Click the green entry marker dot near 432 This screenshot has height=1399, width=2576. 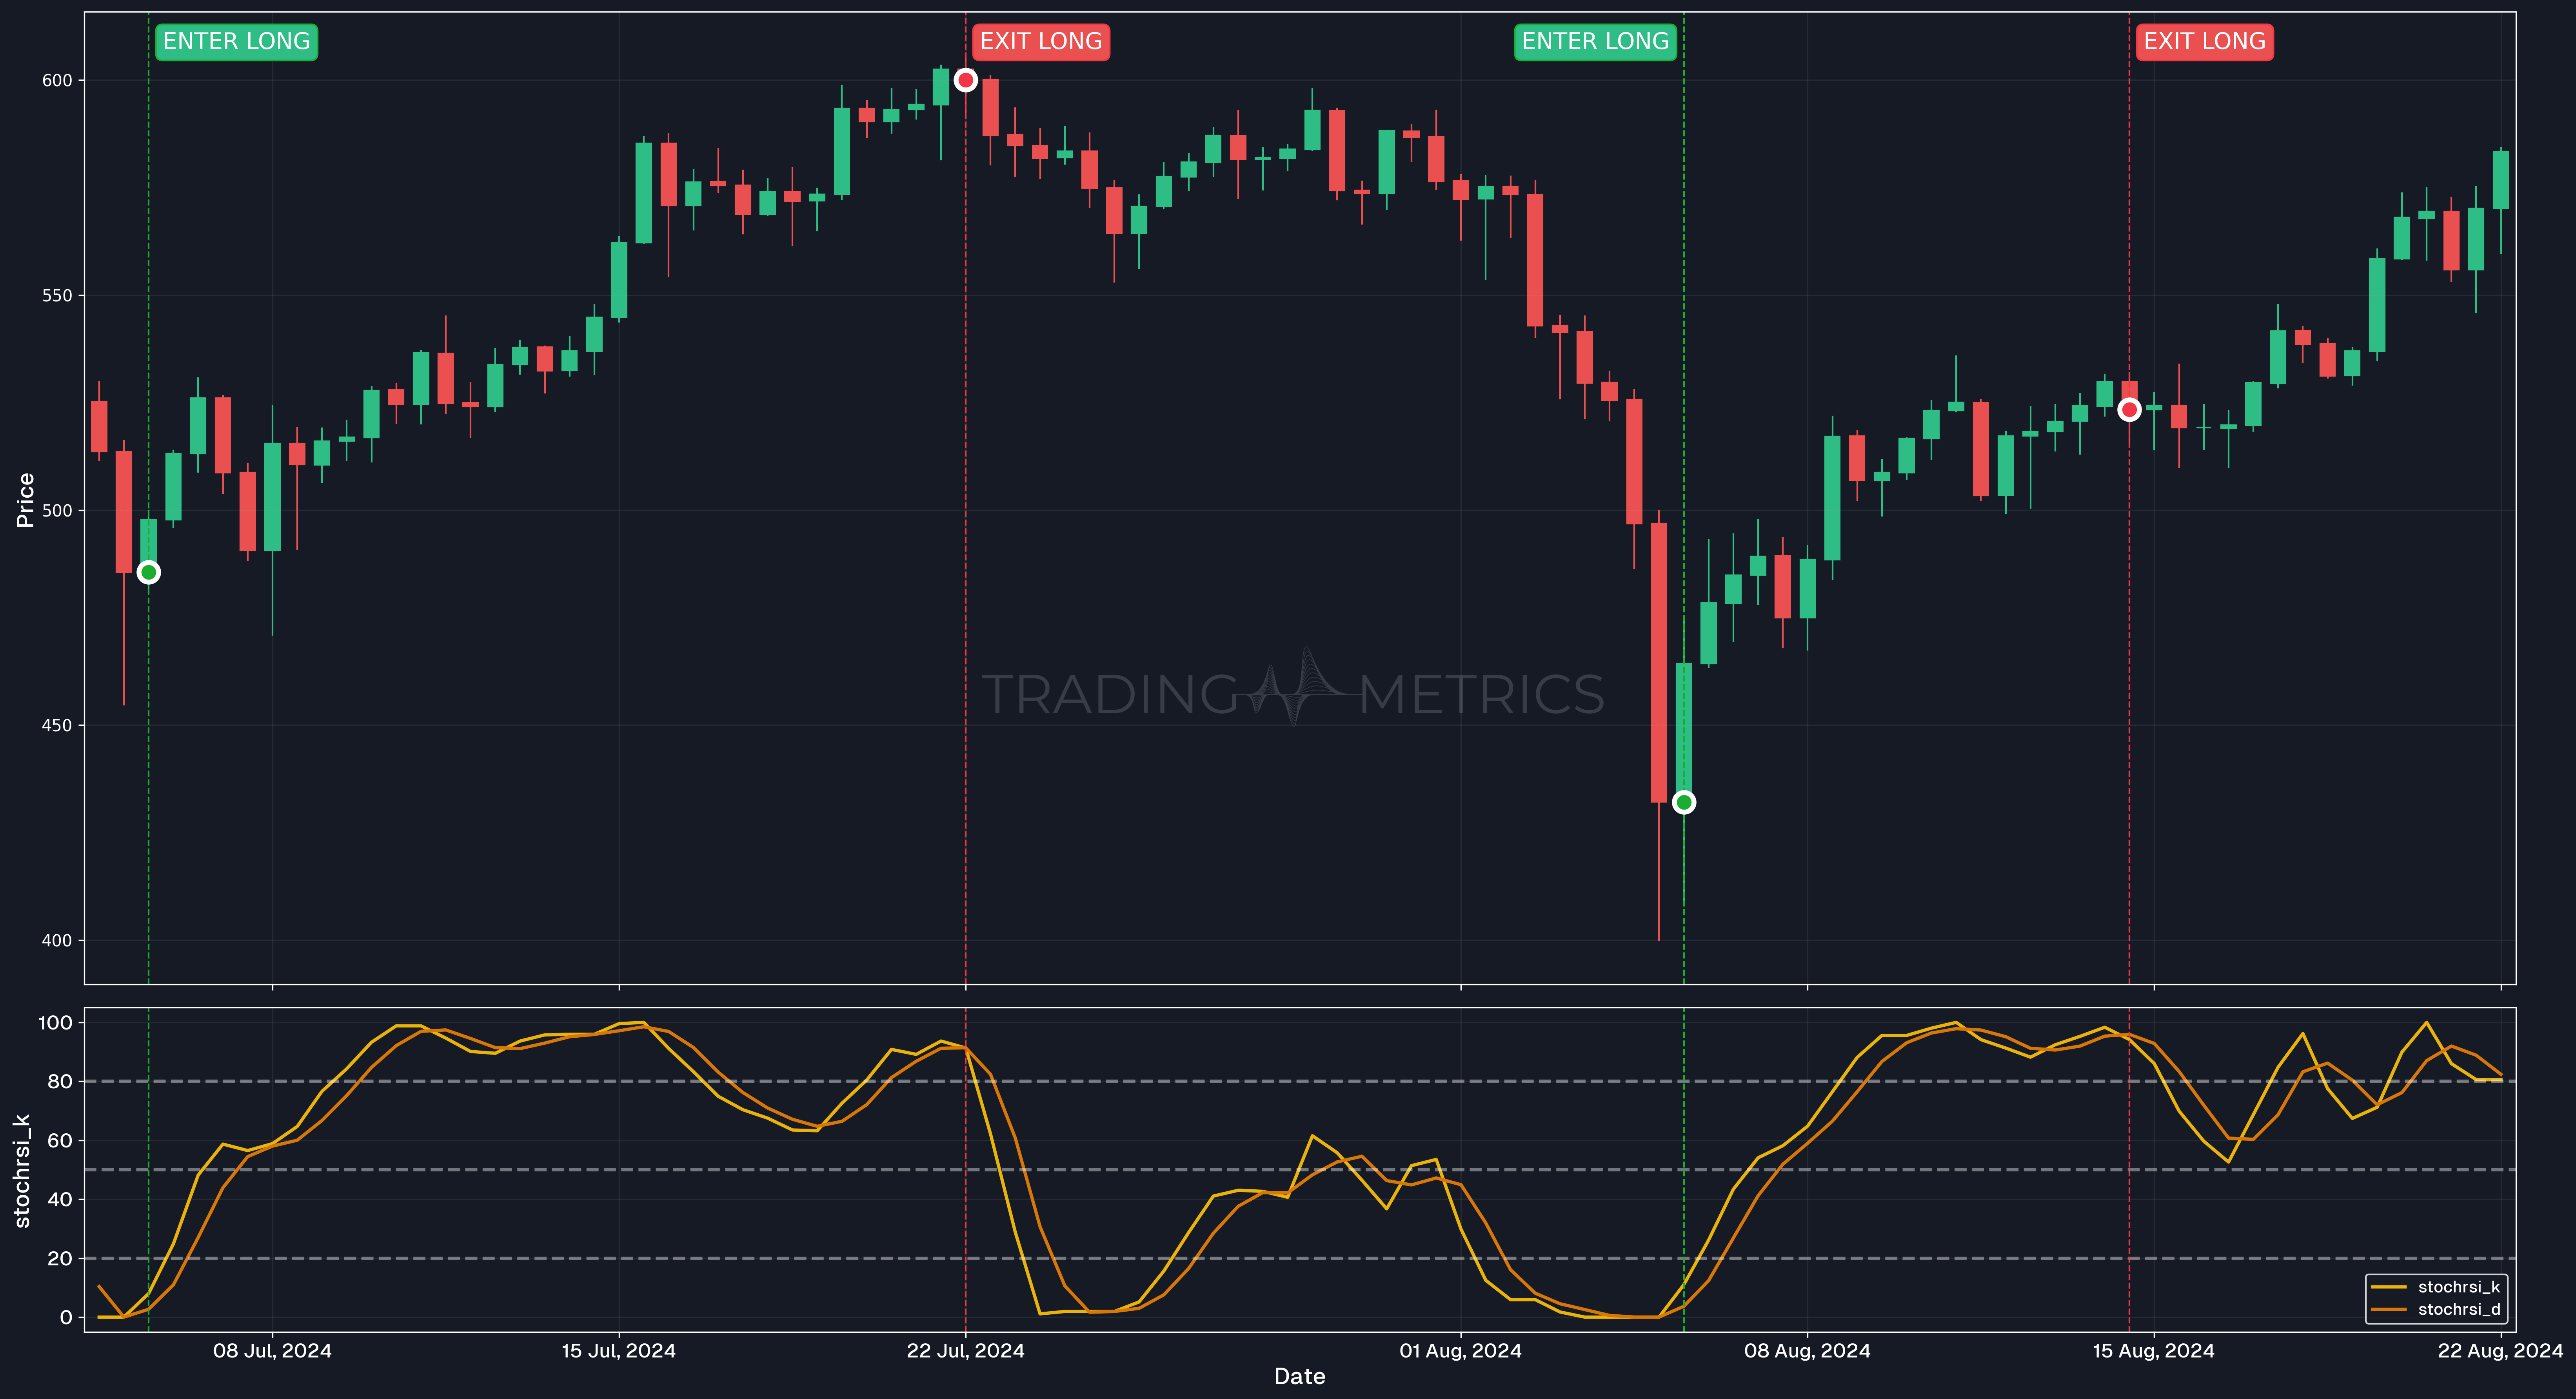[x=1684, y=803]
